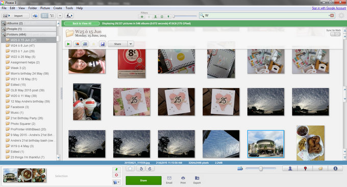The width and height of the screenshot is (347, 187).
Task: Open the Edit menu
Action: [12, 8]
